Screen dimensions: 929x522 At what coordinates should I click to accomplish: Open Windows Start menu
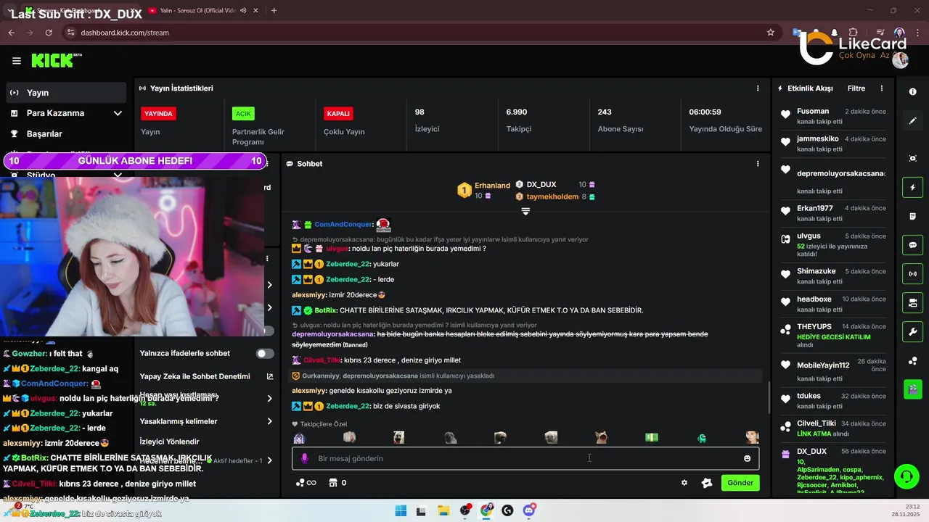pyautogui.click(x=401, y=510)
